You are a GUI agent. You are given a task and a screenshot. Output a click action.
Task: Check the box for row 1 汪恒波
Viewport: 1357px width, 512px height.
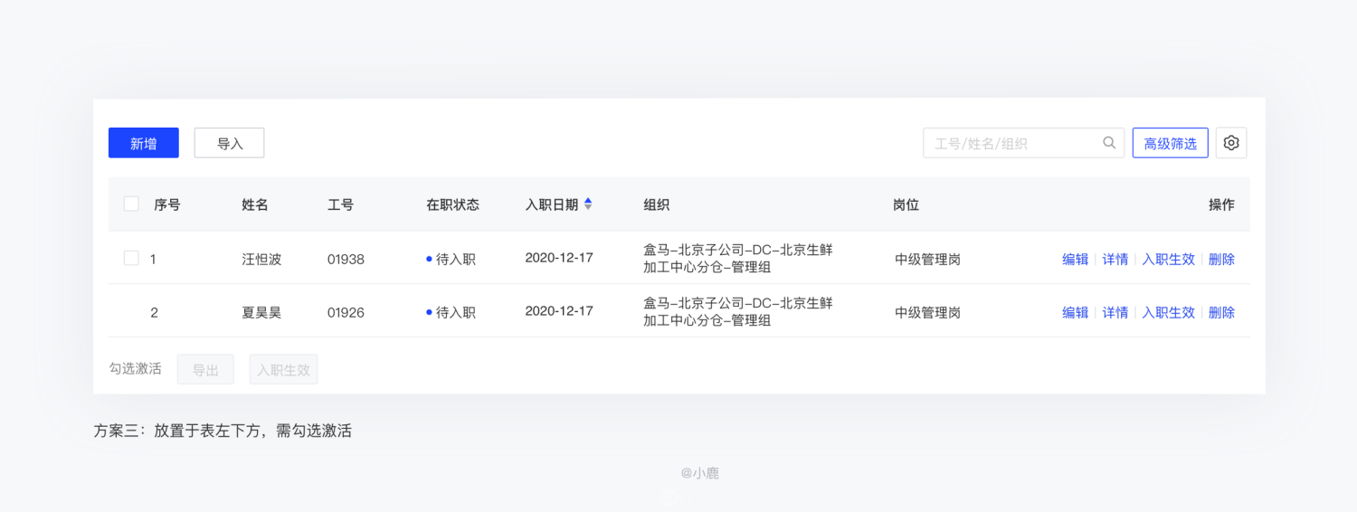(131, 259)
